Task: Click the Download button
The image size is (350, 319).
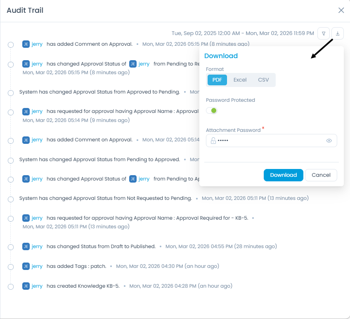Action: (283, 175)
